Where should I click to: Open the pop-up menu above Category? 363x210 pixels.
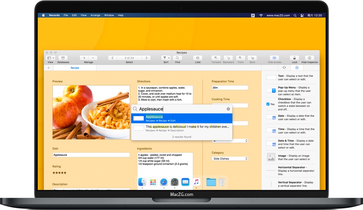click(230, 140)
